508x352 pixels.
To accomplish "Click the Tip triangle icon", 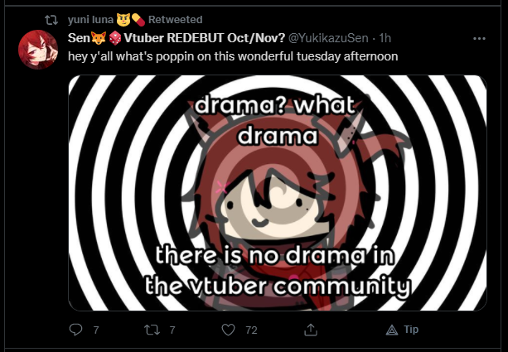I will (392, 330).
